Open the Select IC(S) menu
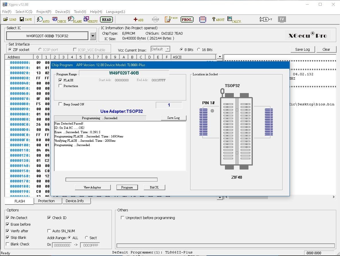Image resolution: width=340 pixels, height=256 pixels. [24, 12]
